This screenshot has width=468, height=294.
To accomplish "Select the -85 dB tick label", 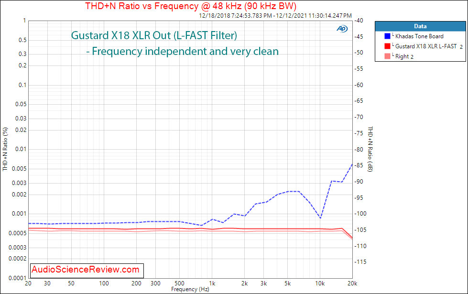I will click(x=359, y=165).
